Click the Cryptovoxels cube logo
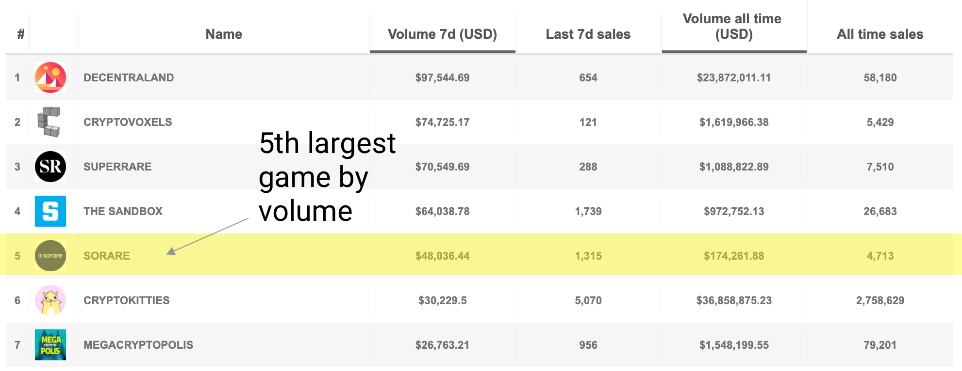This screenshot has width=962, height=371. click(x=49, y=122)
